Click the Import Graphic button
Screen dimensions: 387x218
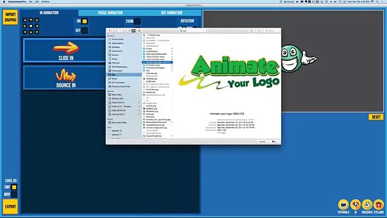[10, 17]
